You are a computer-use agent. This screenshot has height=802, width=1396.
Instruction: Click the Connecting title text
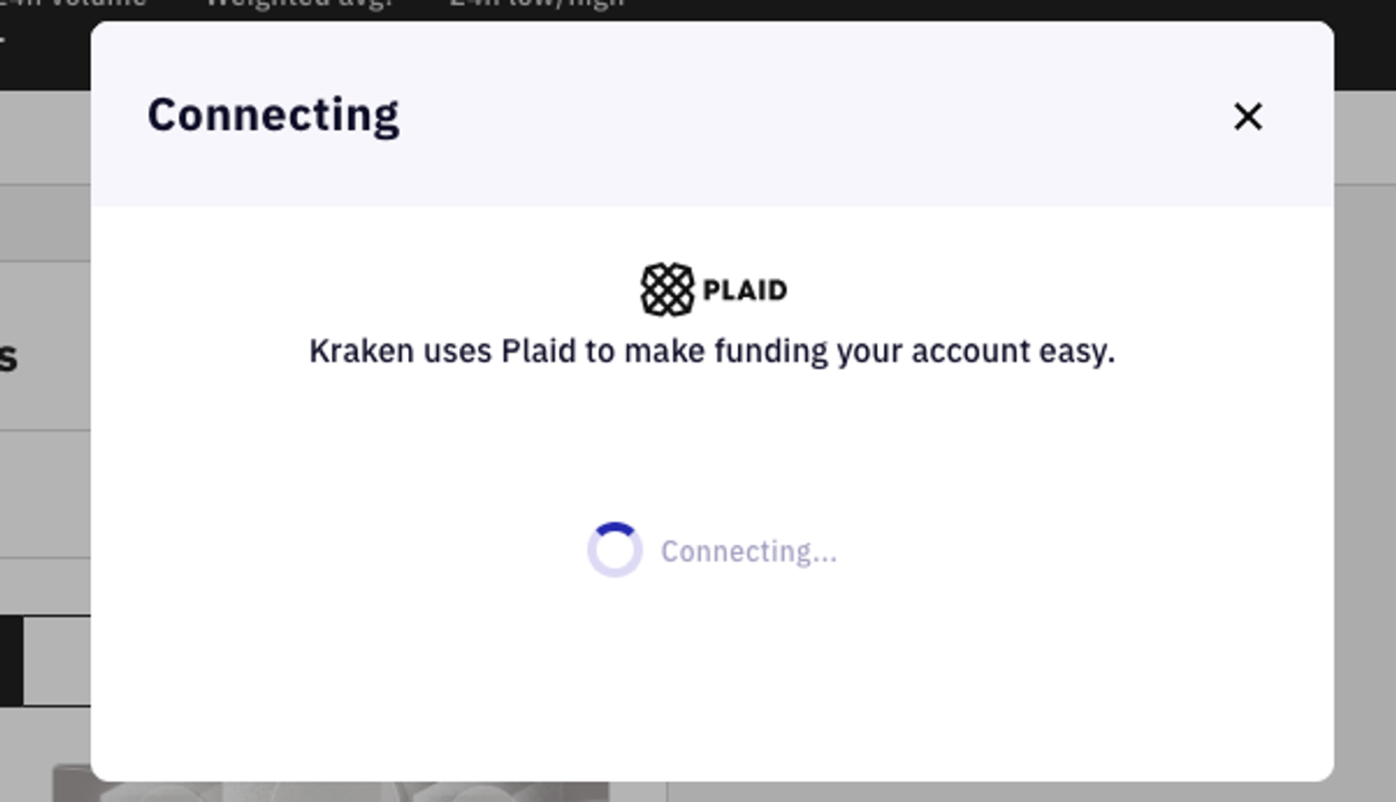tap(273, 113)
